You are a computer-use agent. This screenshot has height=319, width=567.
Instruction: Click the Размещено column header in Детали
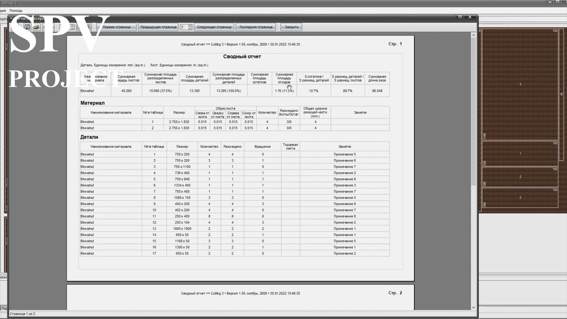point(232,147)
